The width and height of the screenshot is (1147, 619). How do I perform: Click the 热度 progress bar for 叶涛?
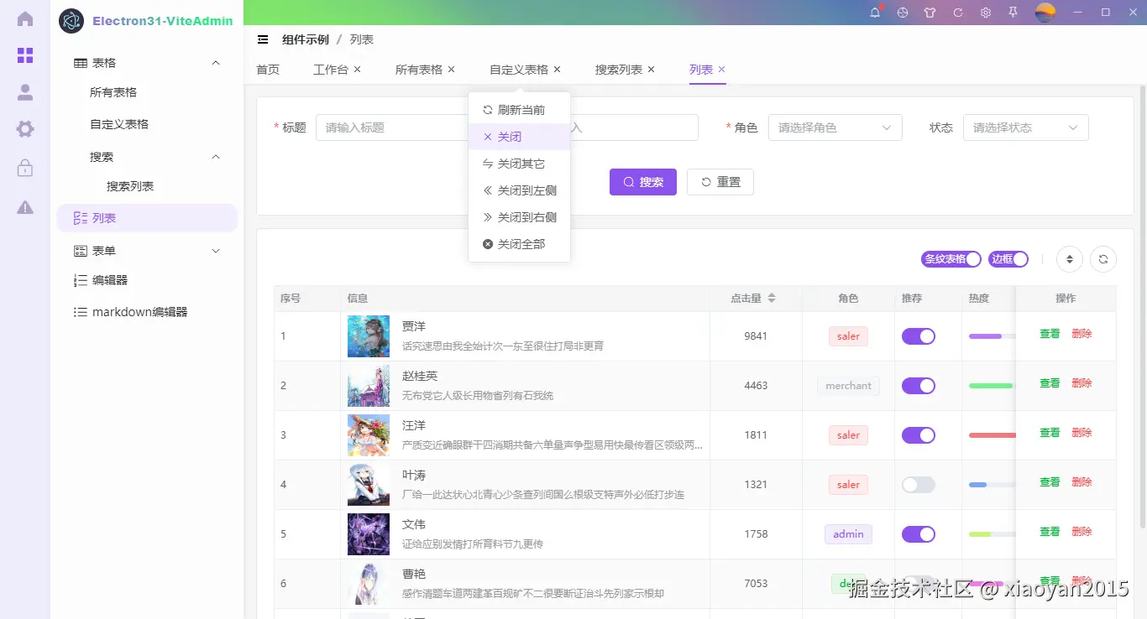pyautogui.click(x=992, y=485)
